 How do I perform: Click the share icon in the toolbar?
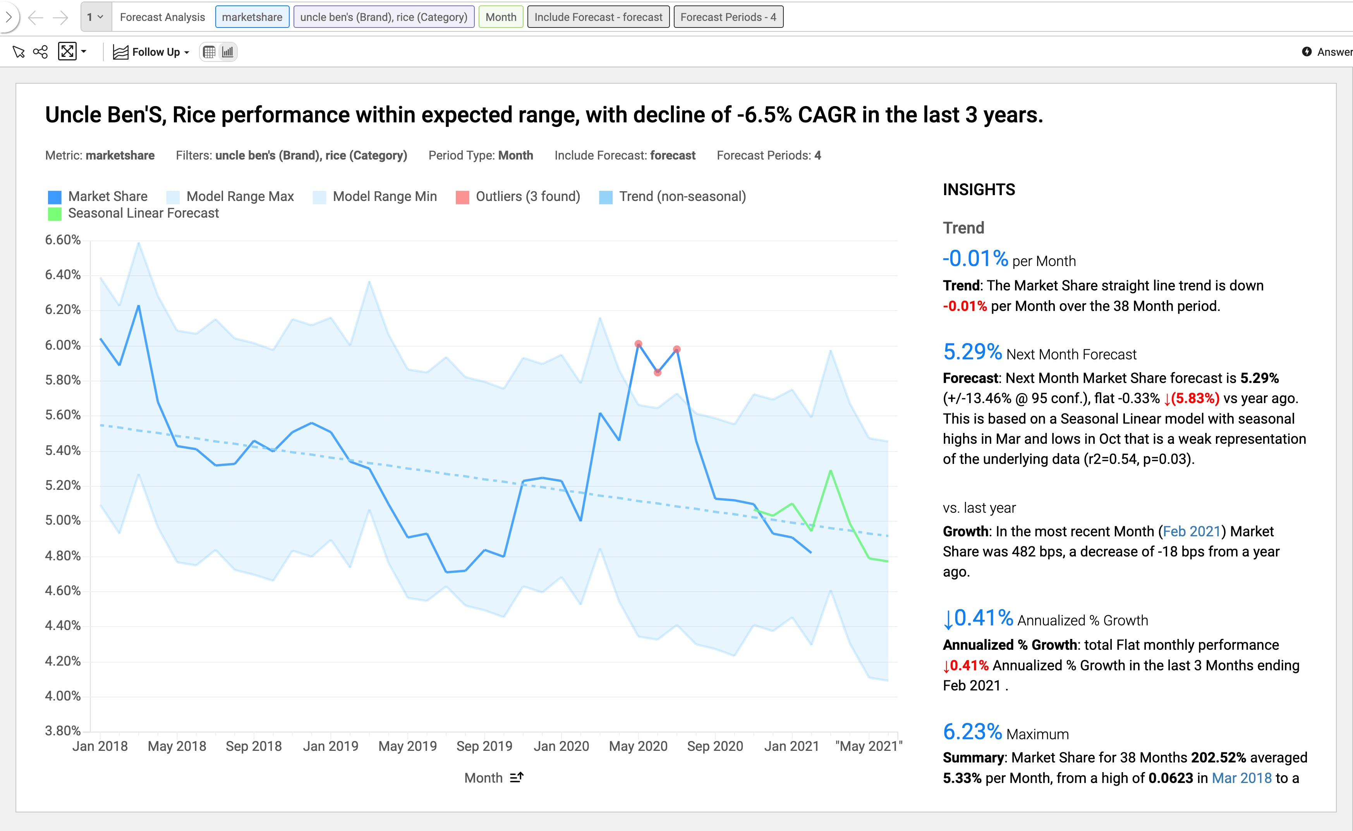coord(41,52)
